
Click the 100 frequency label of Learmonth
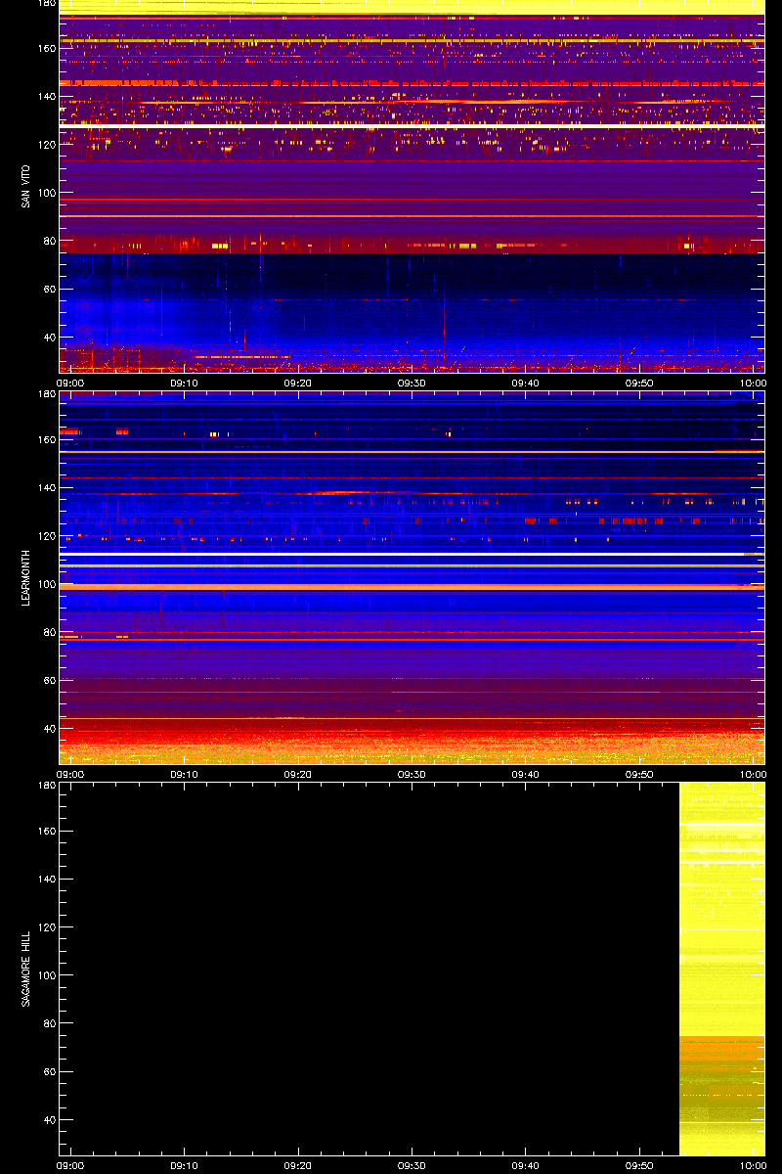click(46, 584)
